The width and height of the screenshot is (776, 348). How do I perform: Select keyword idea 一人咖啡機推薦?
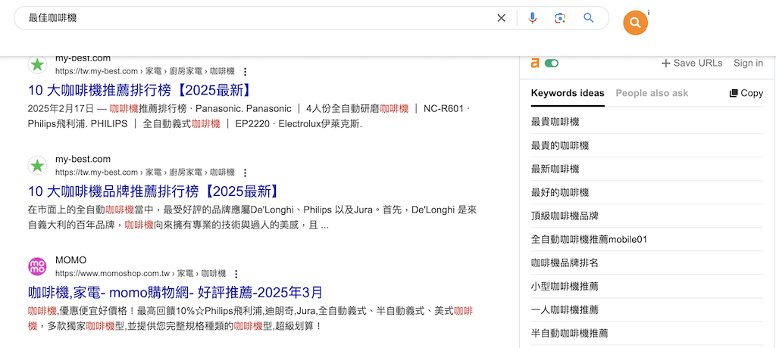click(x=647, y=309)
